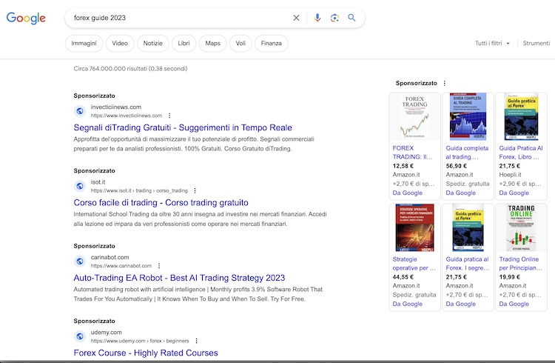The width and height of the screenshot is (555, 363).
Task: Click Guida pratica al Forex 21,75 € Amazon.it cover
Action: coord(468,227)
